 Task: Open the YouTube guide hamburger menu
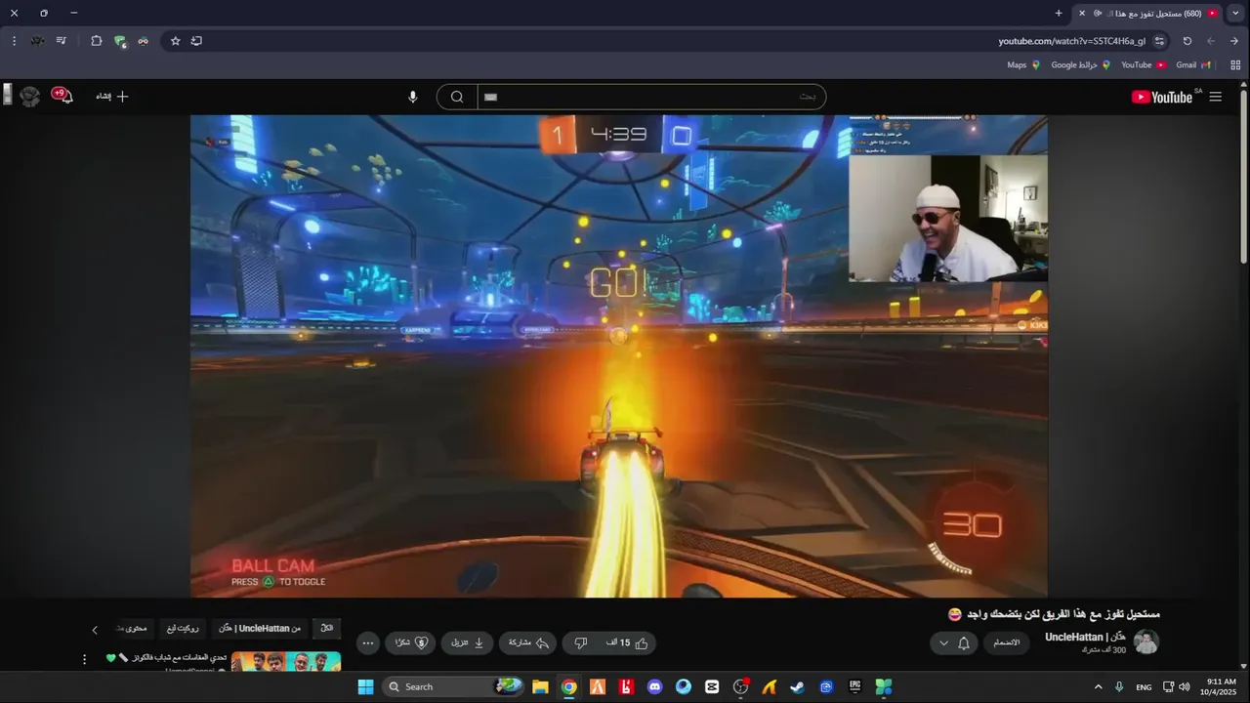(x=1215, y=97)
